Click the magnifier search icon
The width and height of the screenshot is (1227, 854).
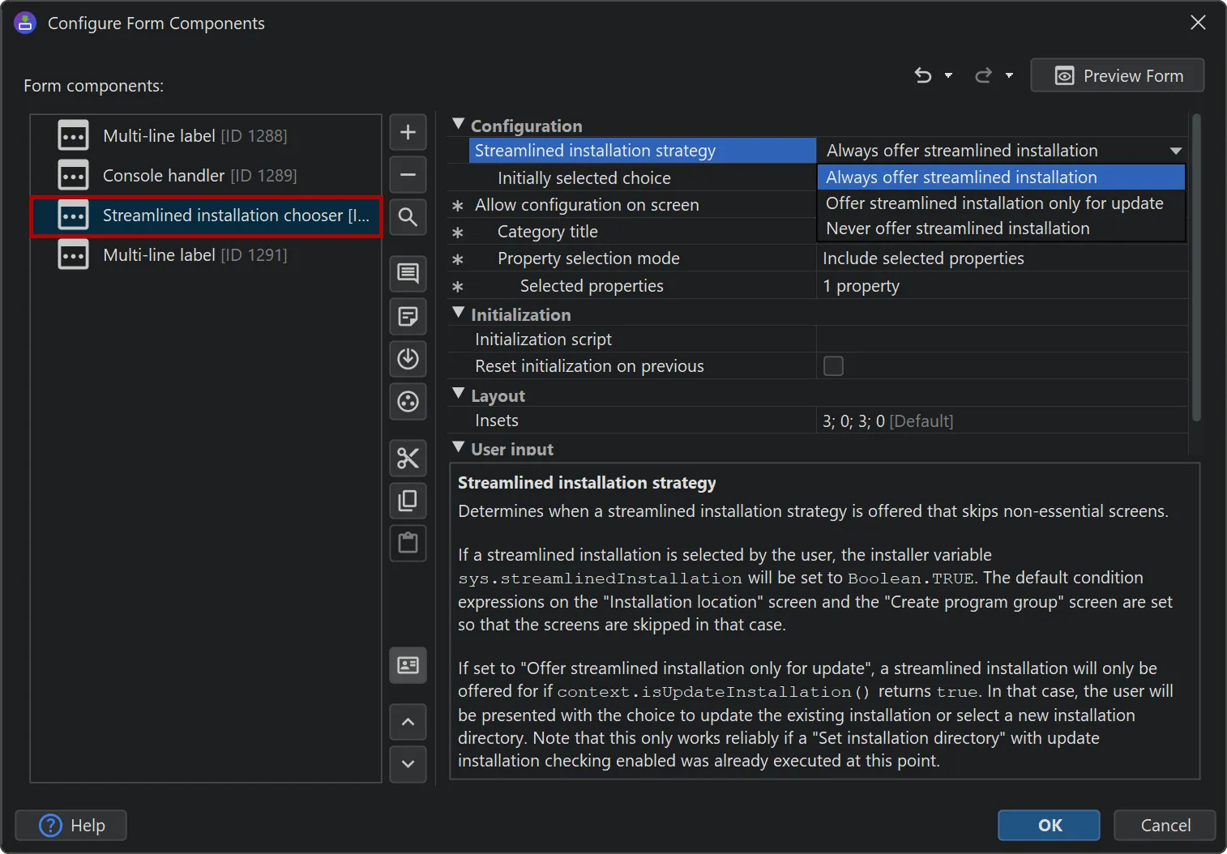[408, 217]
